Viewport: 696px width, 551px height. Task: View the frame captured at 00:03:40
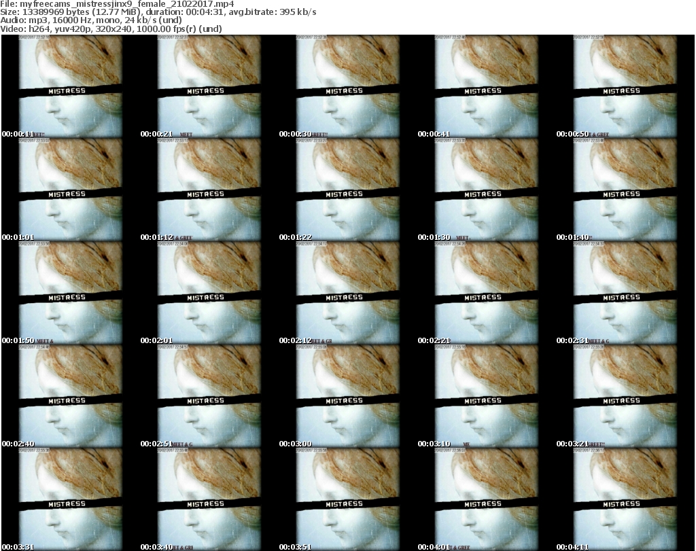pyautogui.click(x=209, y=499)
